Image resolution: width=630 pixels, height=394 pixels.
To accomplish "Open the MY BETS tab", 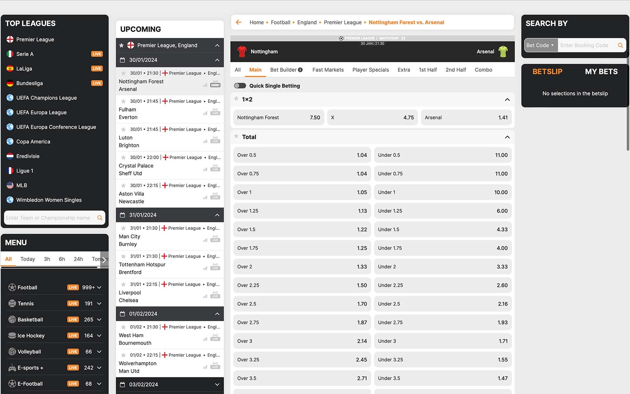I will click(601, 72).
